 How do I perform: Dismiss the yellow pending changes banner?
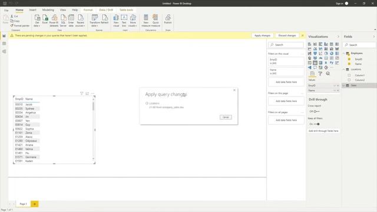302,35
